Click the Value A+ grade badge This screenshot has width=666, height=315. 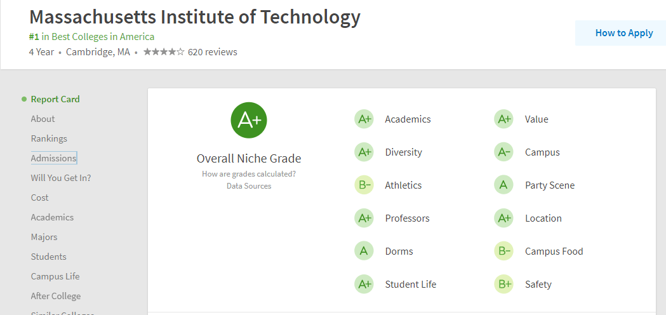pos(503,119)
